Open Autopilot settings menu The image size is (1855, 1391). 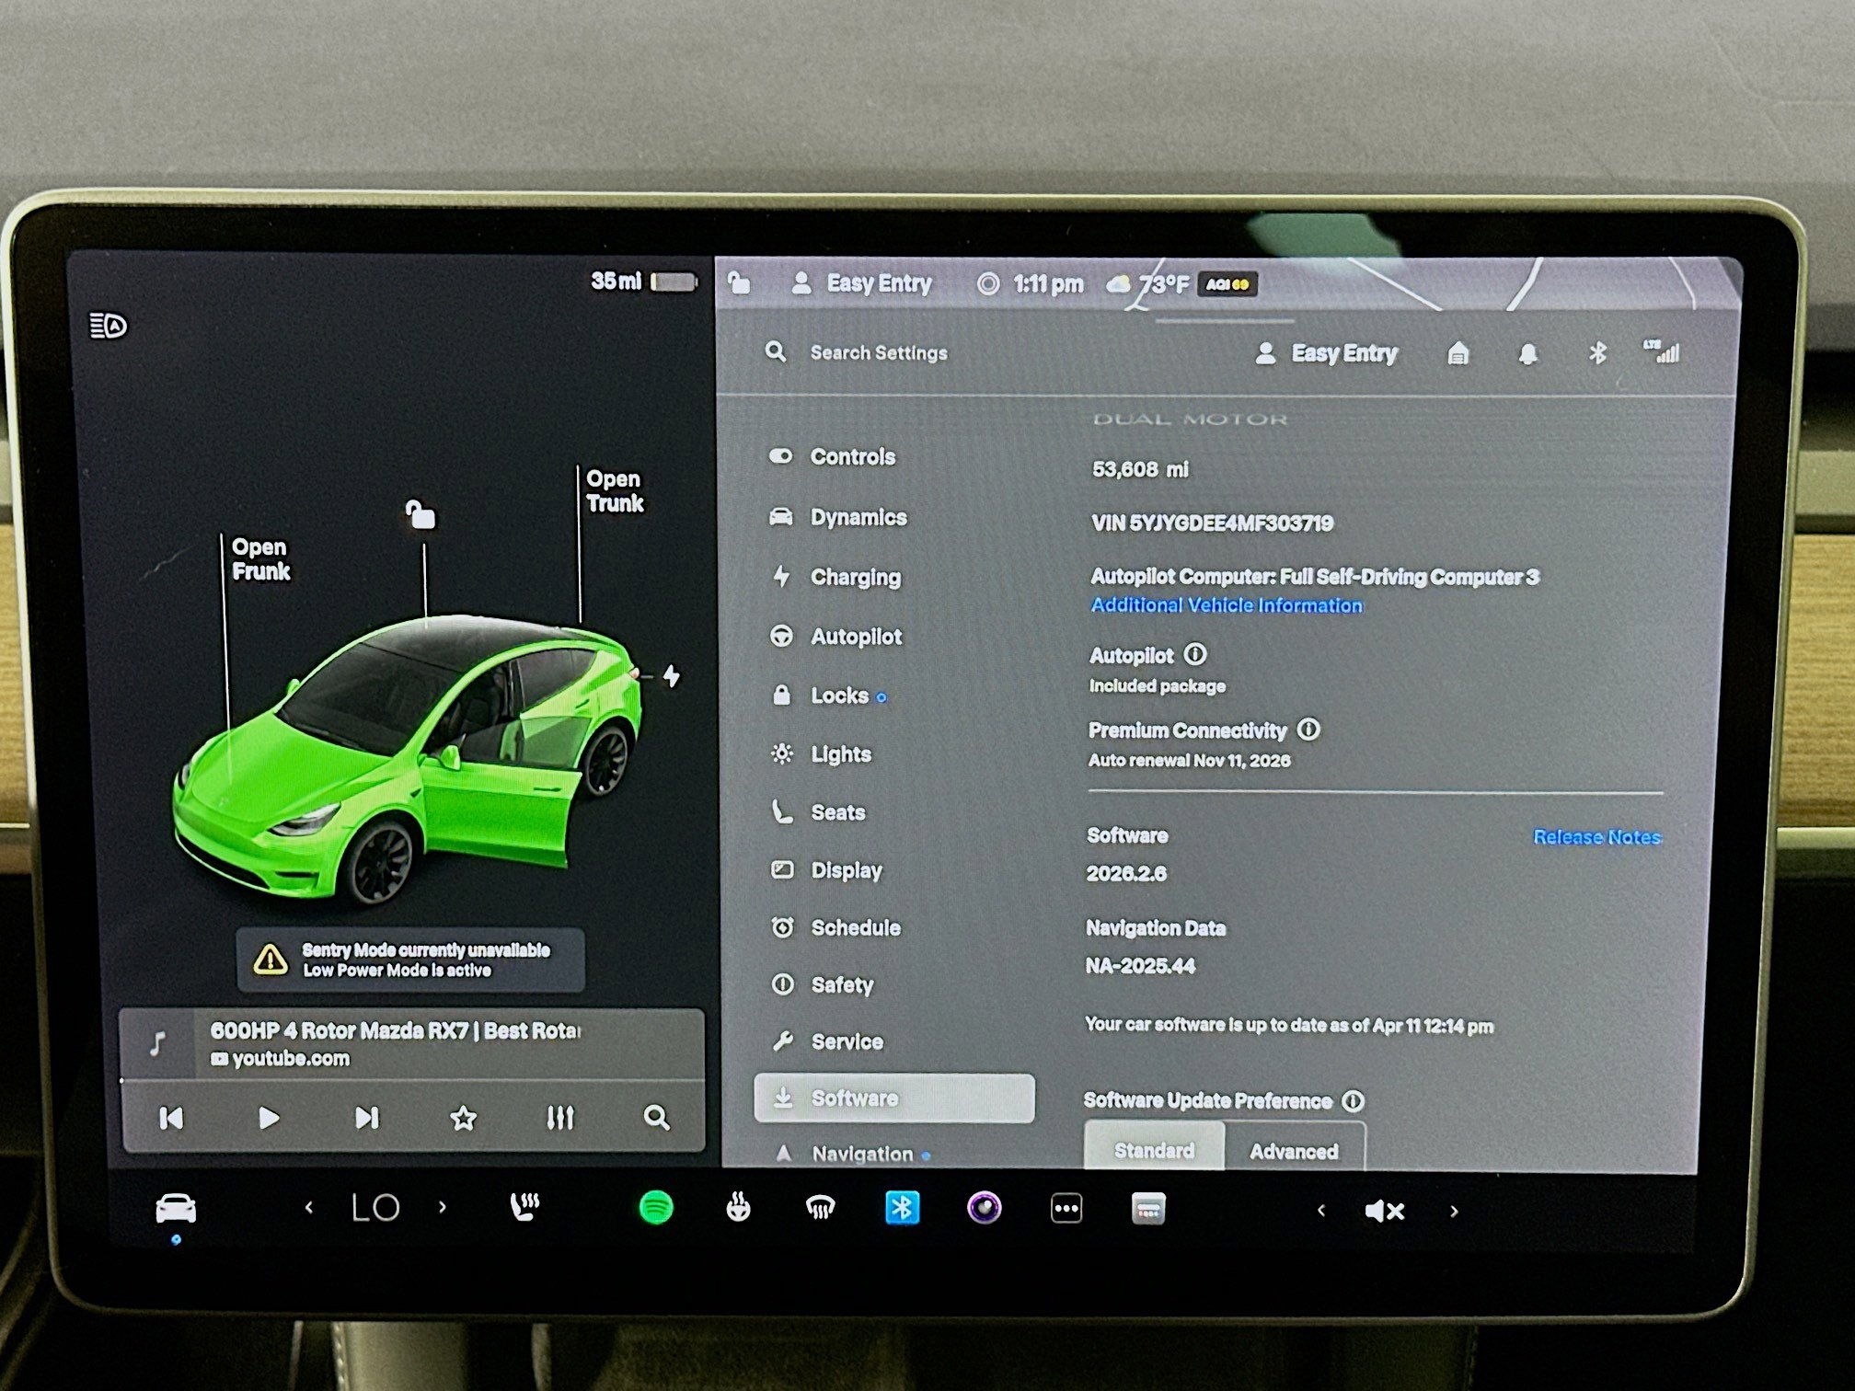point(835,636)
